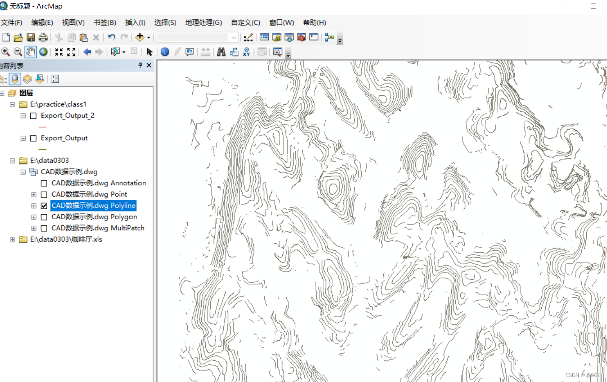Check the CAD数据示例.dwg Point layer
Image resolution: width=607 pixels, height=382 pixels.
(44, 194)
